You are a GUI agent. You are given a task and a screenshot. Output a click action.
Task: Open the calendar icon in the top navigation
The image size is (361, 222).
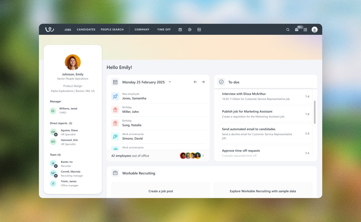coord(180,29)
